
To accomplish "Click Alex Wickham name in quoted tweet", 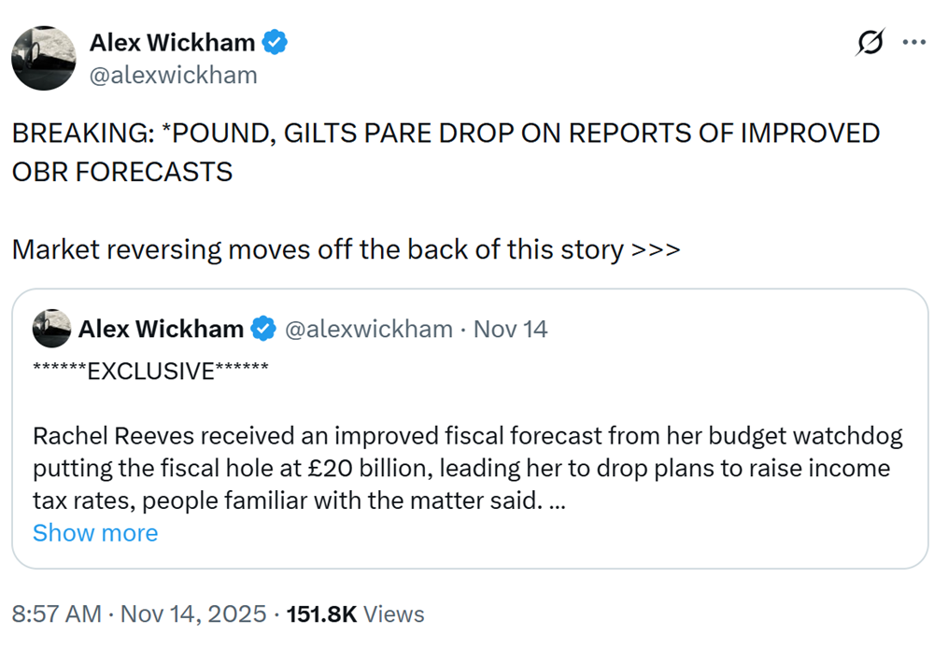I will click(161, 329).
